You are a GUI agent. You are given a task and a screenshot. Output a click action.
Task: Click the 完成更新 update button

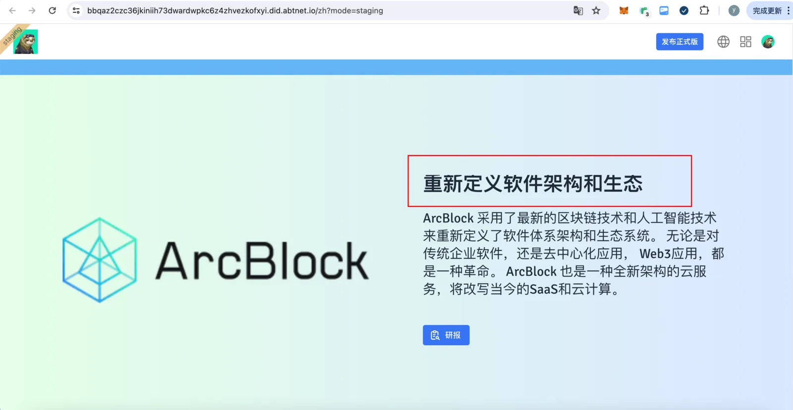pyautogui.click(x=767, y=10)
